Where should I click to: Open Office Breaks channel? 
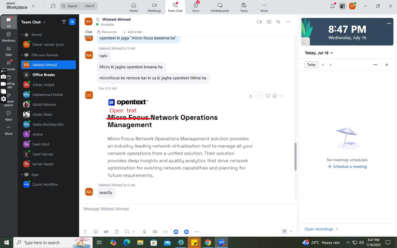pyautogui.click(x=49, y=75)
